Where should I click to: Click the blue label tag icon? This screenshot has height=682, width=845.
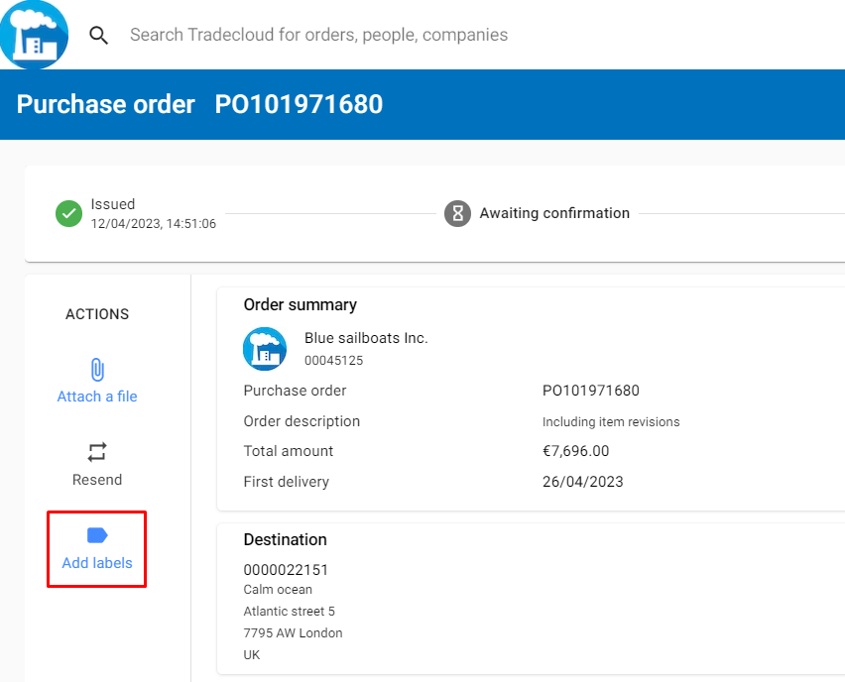coord(97,535)
